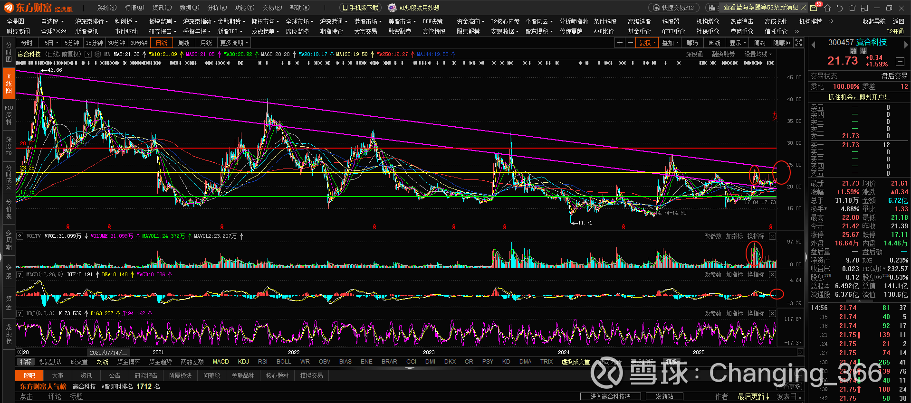Open the 叠加 overlay dropdown
This screenshot has width=911, height=403.
click(670, 43)
